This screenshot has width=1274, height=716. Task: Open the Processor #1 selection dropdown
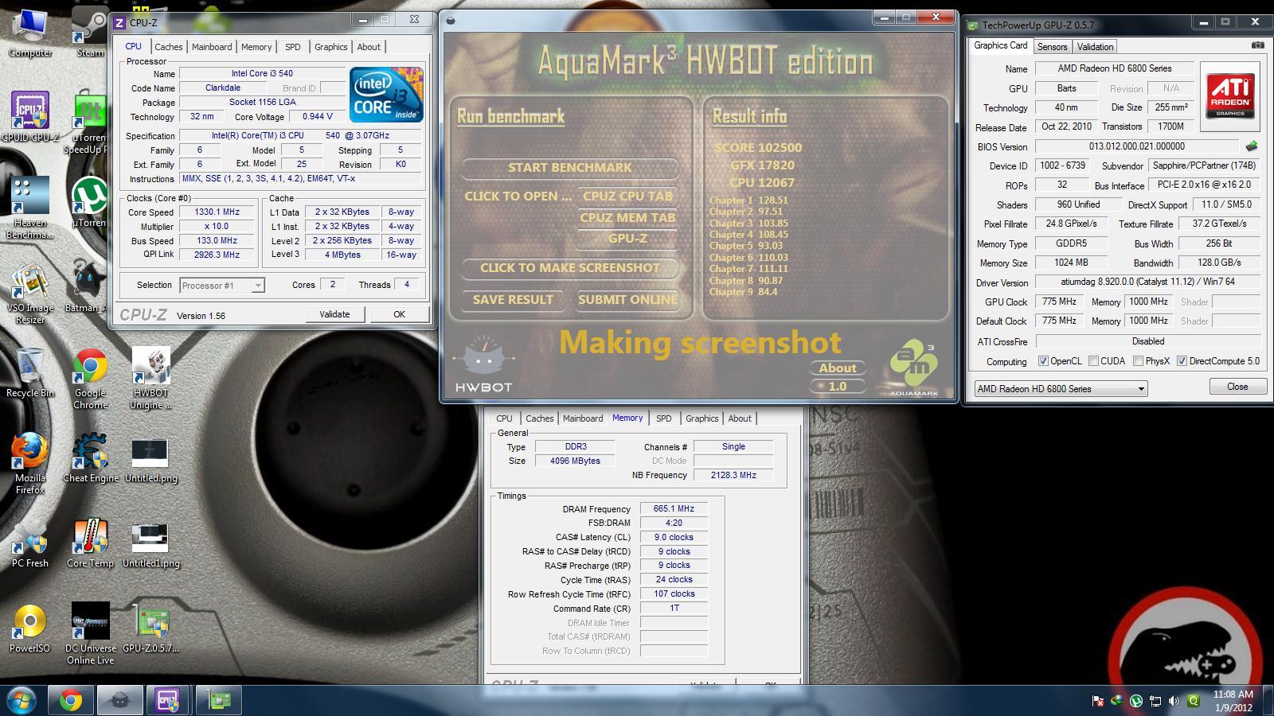tap(222, 286)
